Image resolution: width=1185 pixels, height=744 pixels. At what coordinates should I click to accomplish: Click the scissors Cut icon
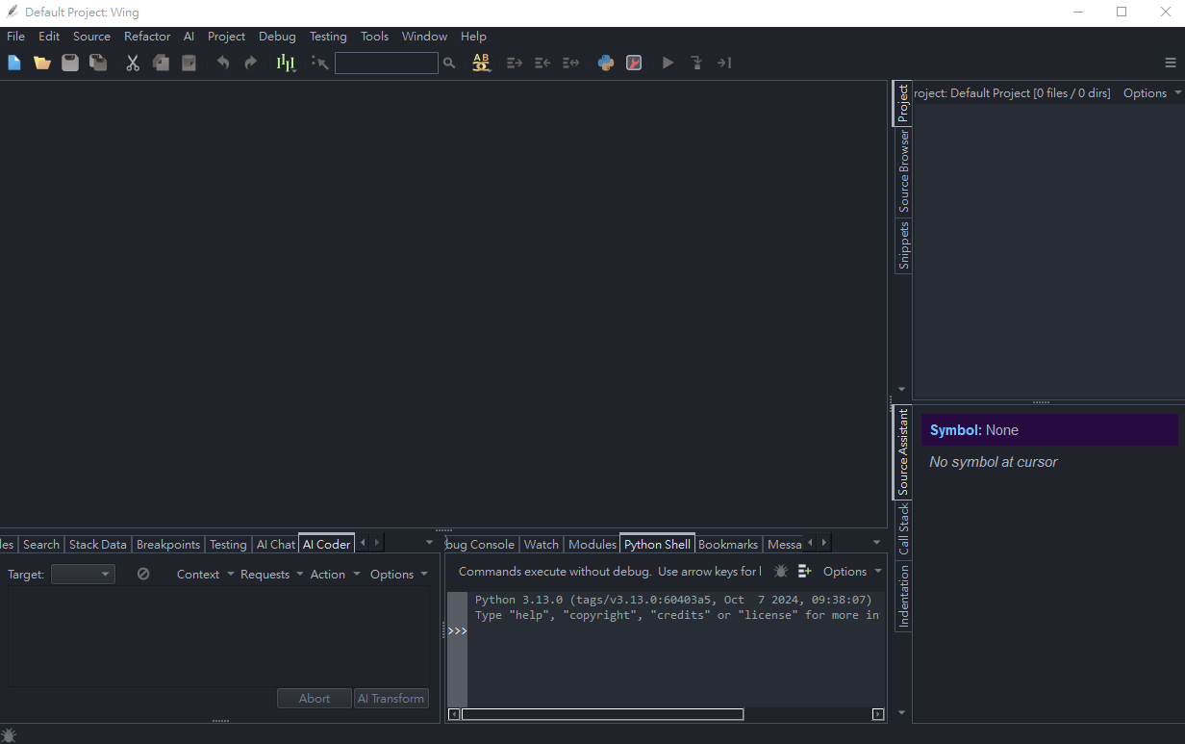click(x=133, y=63)
